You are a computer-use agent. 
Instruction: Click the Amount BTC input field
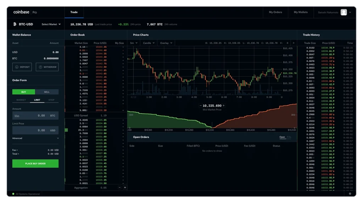(x=35, y=115)
